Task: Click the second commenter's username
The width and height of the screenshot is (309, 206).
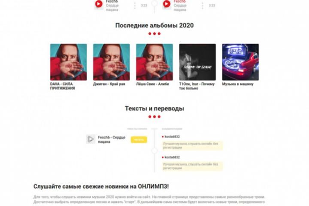Action: [172, 158]
